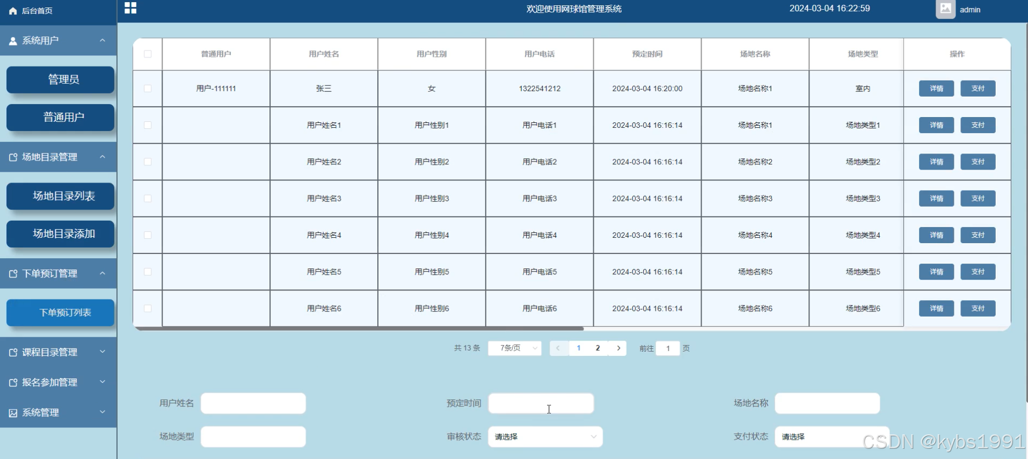1028x459 pixels.
Task: Expand the 报名参加管理 section chevron
Action: pos(103,382)
